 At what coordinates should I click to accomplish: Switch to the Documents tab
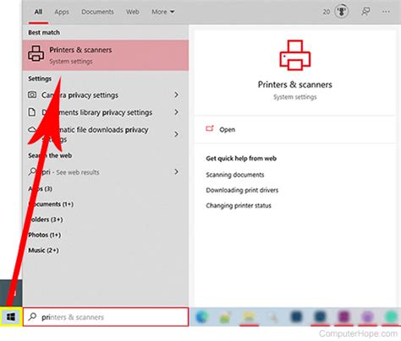97,12
